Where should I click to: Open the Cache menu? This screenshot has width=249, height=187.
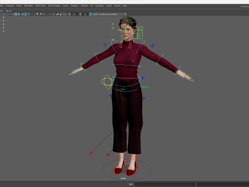[109, 6]
